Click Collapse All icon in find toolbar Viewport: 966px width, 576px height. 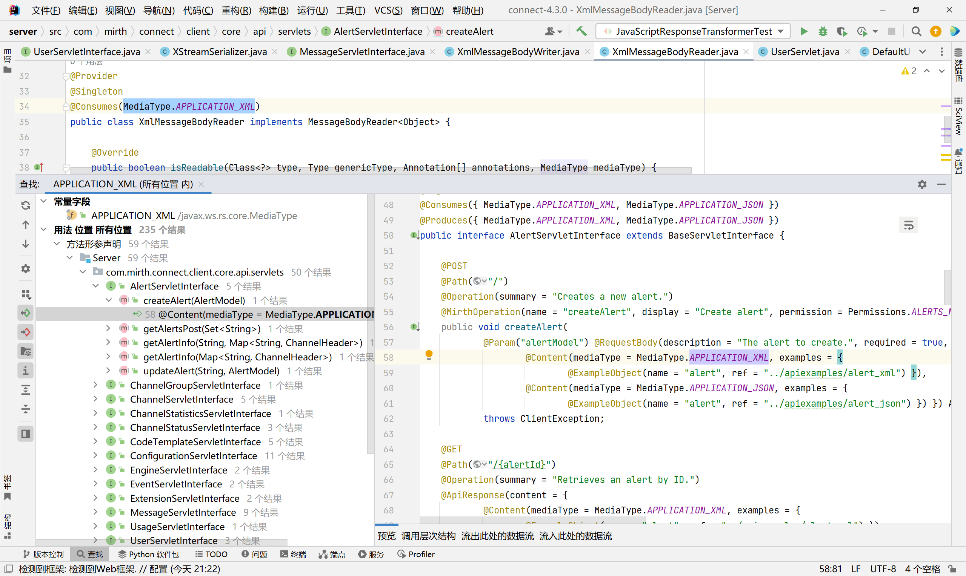pos(26,409)
